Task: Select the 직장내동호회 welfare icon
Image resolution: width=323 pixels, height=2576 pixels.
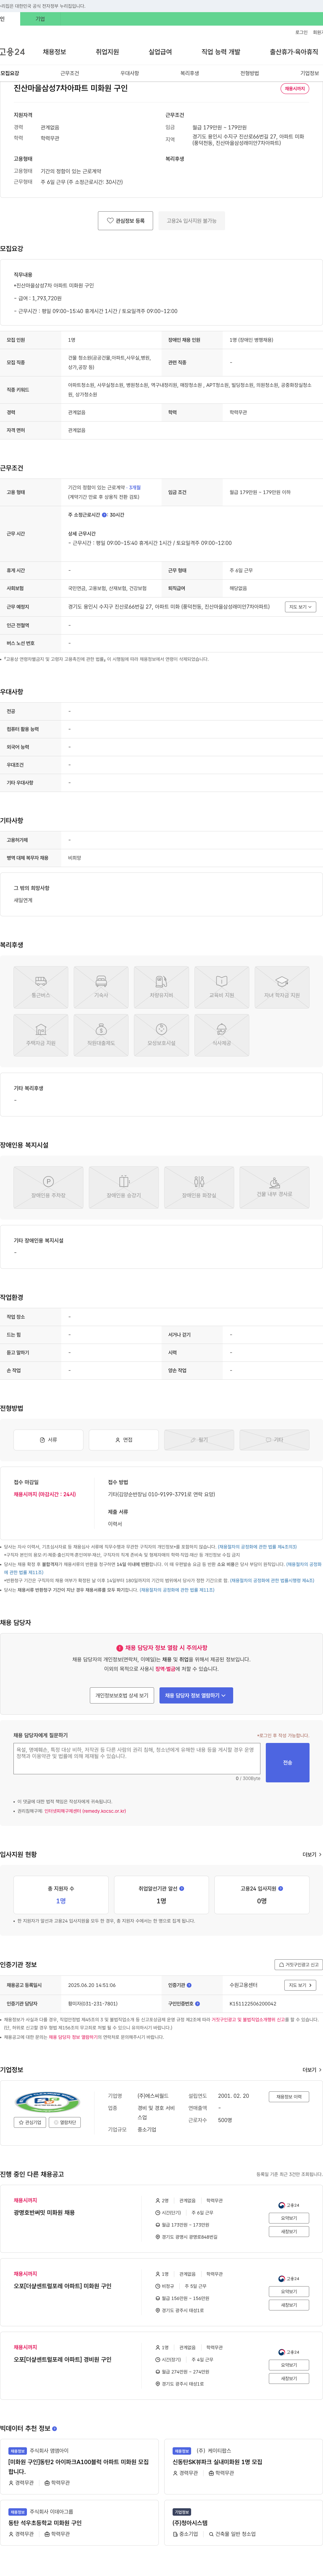Action: pyautogui.click(x=101, y=1035)
